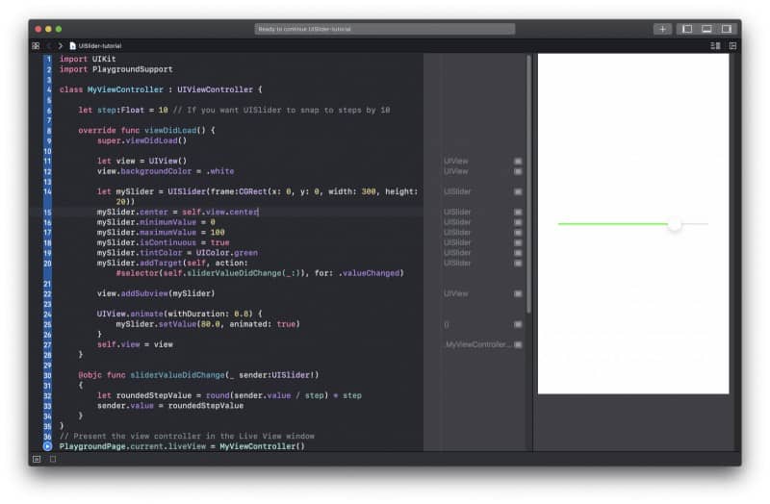This screenshot has width=770, height=504.
Task: Go back with the left chevron
Action: (x=50, y=45)
